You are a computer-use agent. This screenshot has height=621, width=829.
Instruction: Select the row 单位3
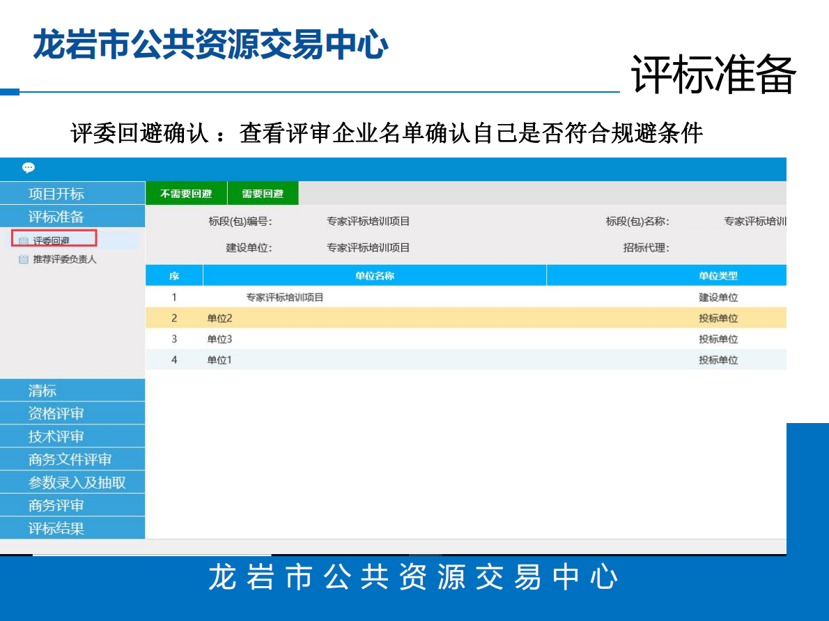point(466,339)
